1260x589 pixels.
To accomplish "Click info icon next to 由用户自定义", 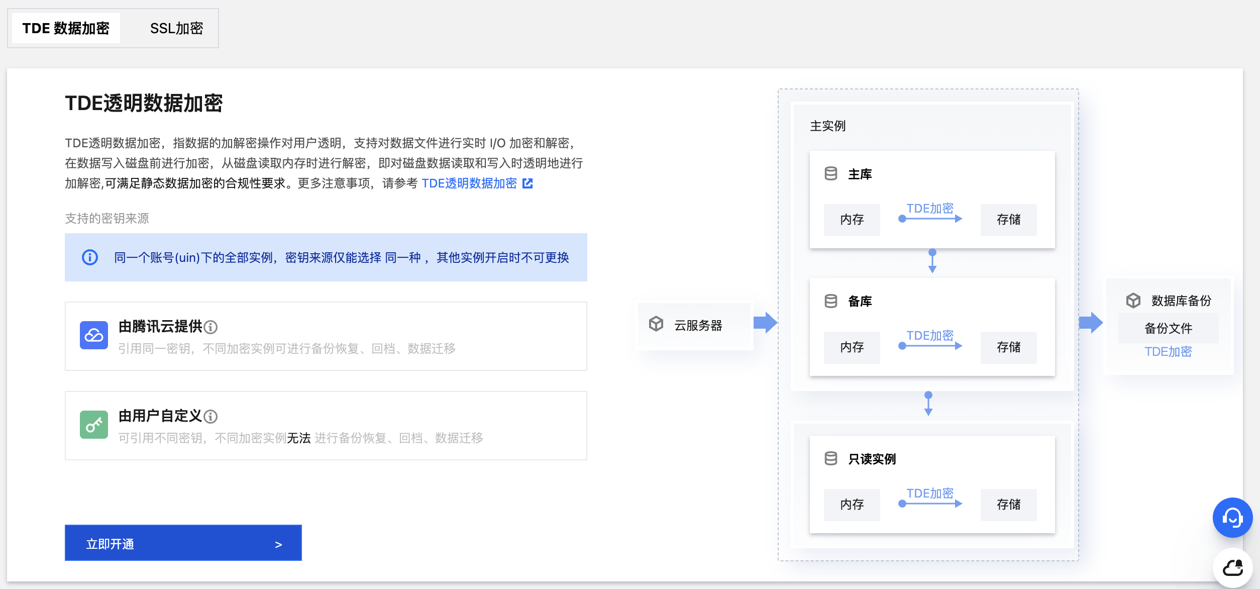I will 211,417.
